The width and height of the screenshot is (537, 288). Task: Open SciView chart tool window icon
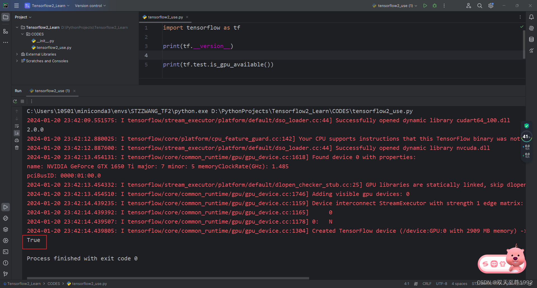click(x=531, y=51)
